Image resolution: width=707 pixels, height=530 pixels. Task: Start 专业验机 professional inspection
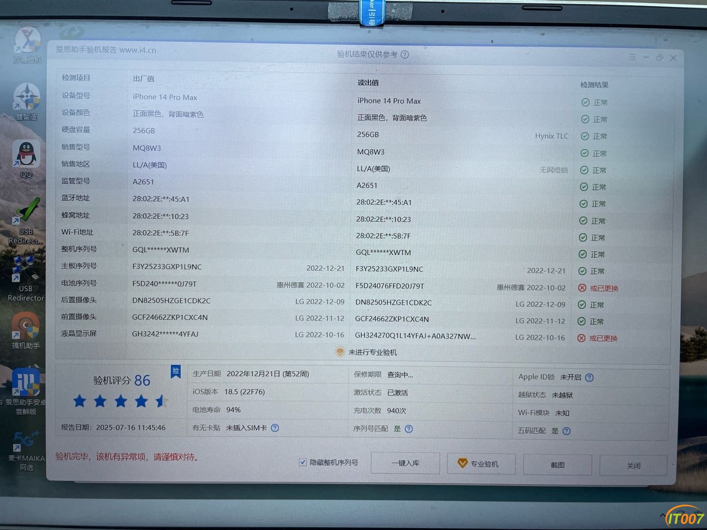(x=481, y=464)
